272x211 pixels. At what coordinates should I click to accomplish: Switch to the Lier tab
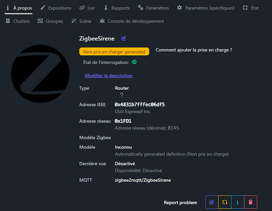(87, 8)
